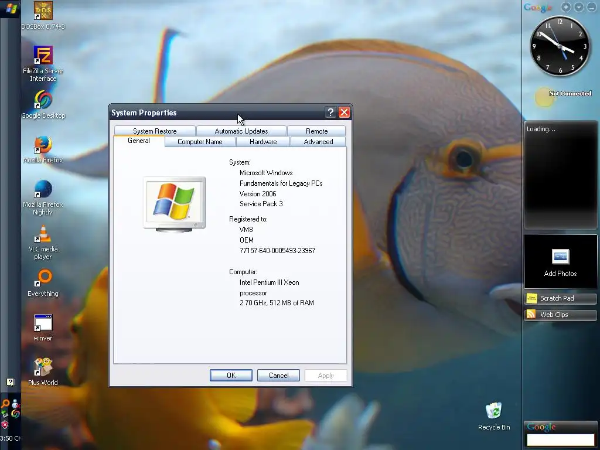
Task: Switch to the Remote tab
Action: click(x=316, y=131)
